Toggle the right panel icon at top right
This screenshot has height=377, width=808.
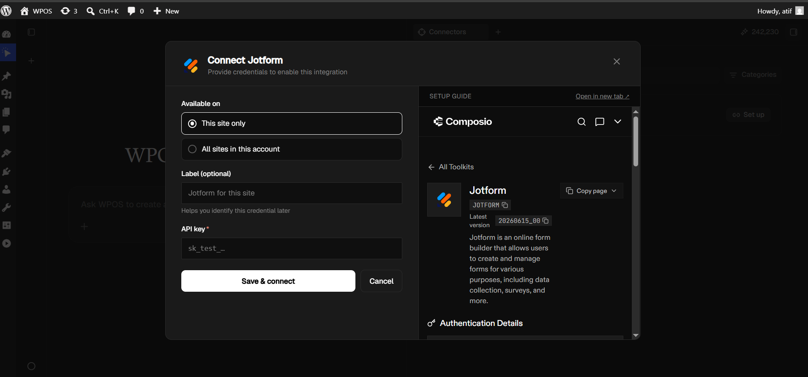[794, 32]
